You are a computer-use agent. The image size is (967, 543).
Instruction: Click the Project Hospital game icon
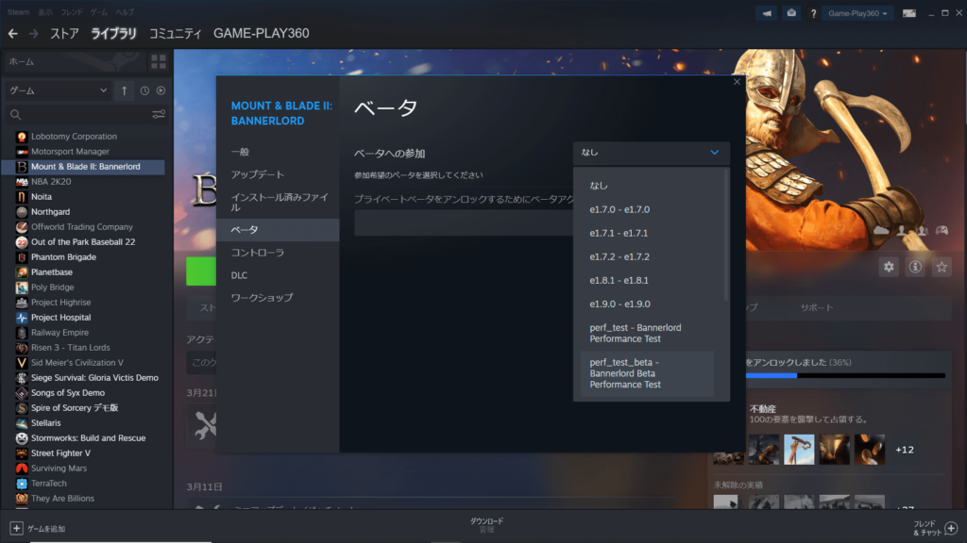click(x=22, y=318)
